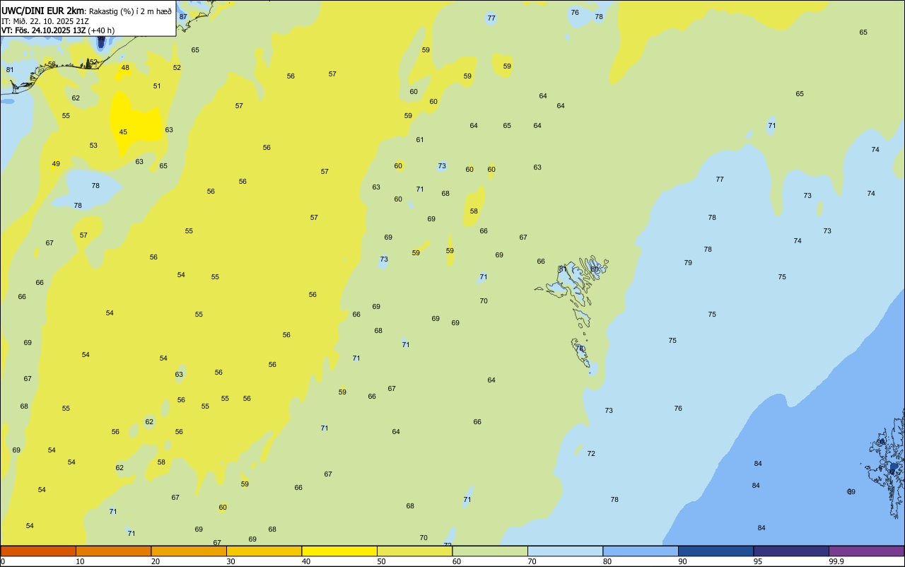This screenshot has height=567, width=905.
Task: Click the humidity value '89' on the map
Action: click(851, 492)
